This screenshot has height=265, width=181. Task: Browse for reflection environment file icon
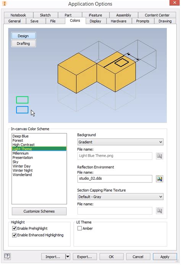coord(159,179)
